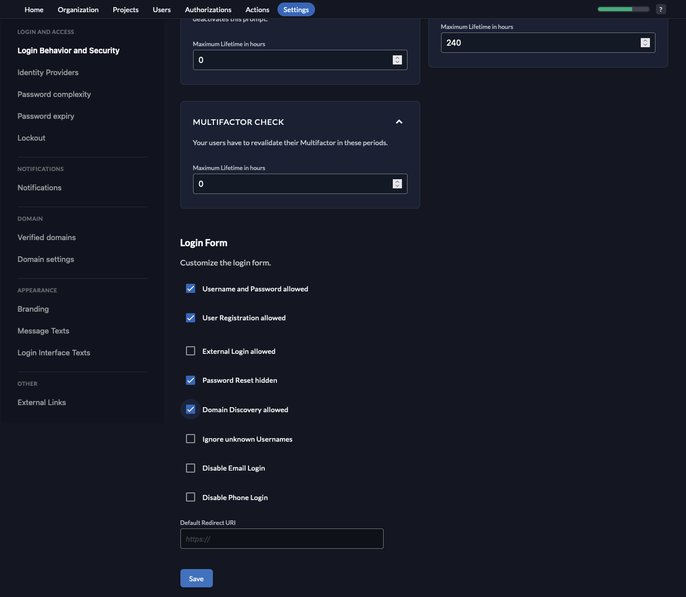Switch to the Actions tab
Screen dimensions: 686x597
(257, 9)
